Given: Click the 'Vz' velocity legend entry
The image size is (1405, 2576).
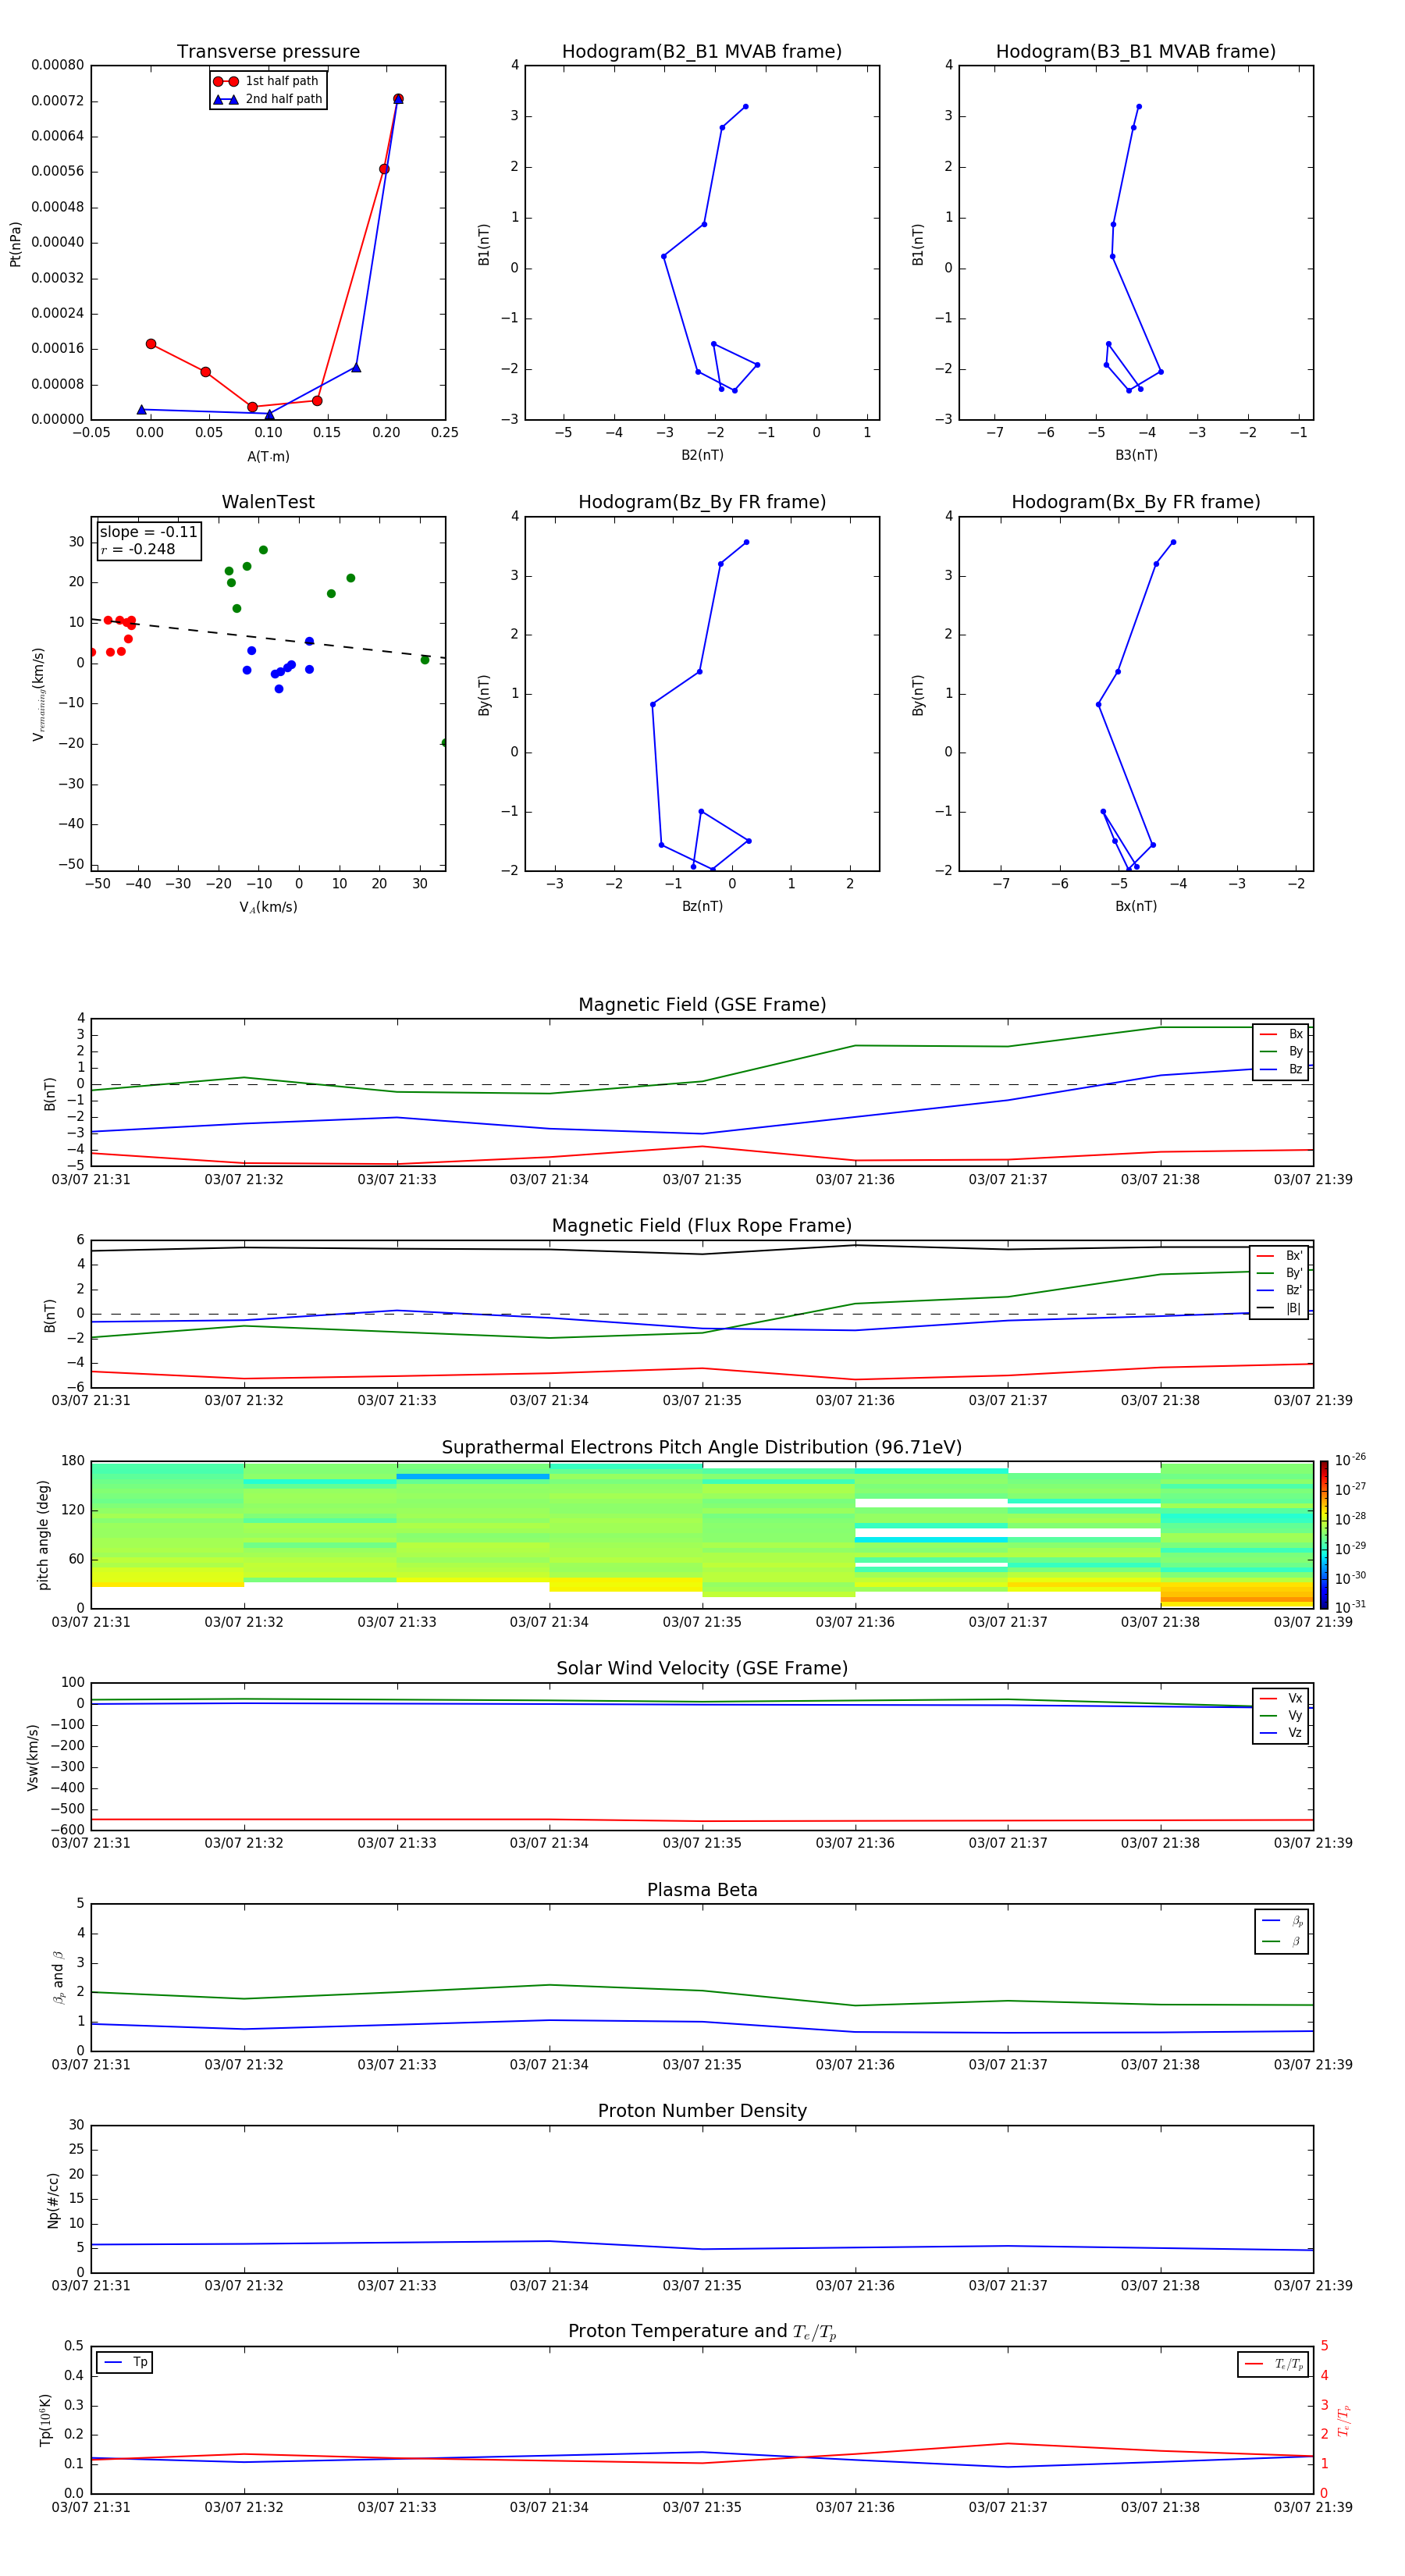Looking at the screenshot, I should (1282, 1733).
